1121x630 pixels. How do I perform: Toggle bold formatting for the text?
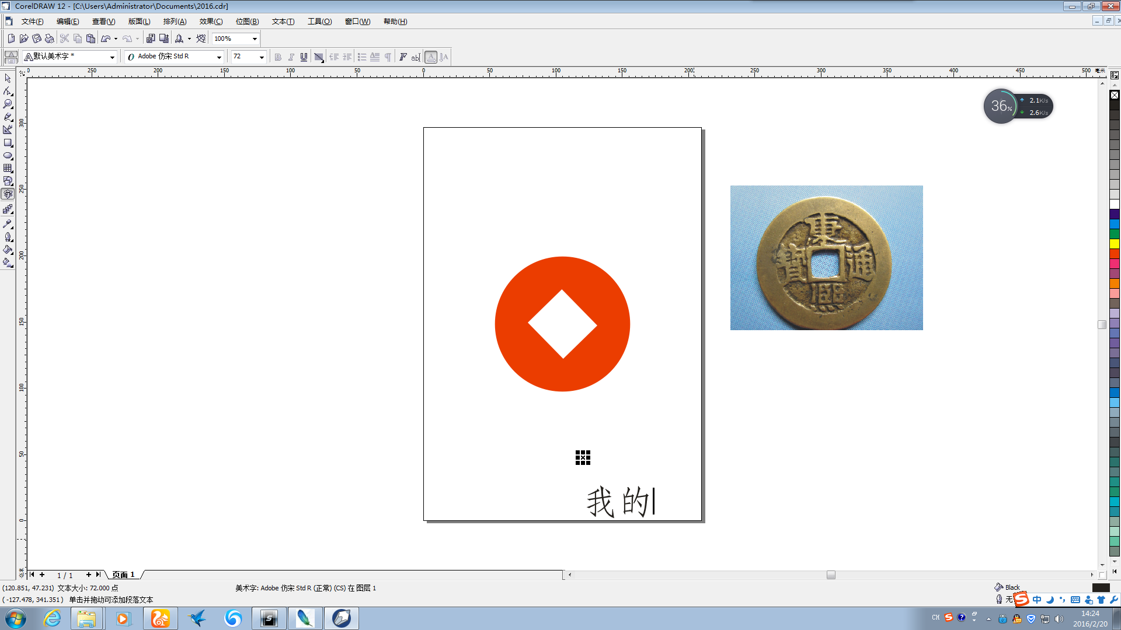click(278, 57)
